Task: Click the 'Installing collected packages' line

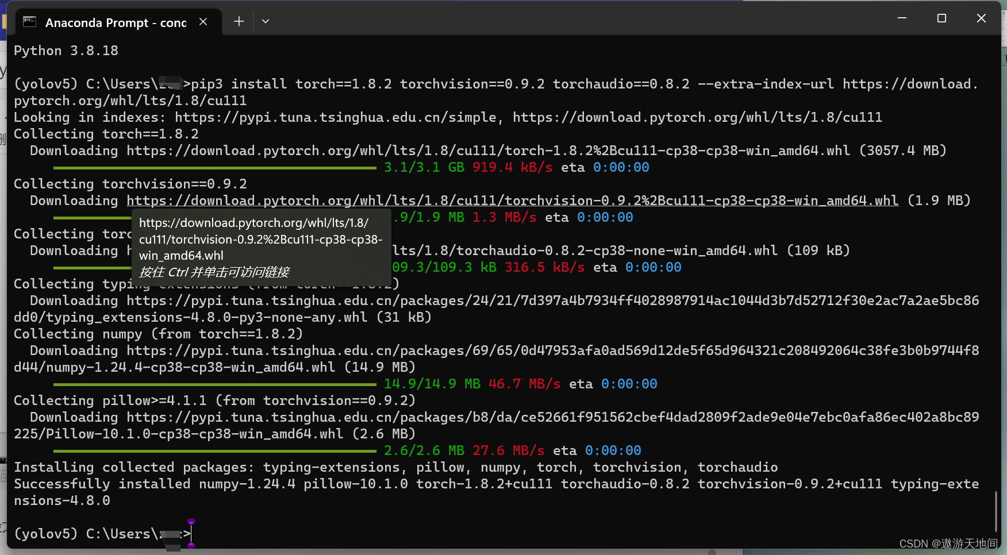Action: [396, 467]
